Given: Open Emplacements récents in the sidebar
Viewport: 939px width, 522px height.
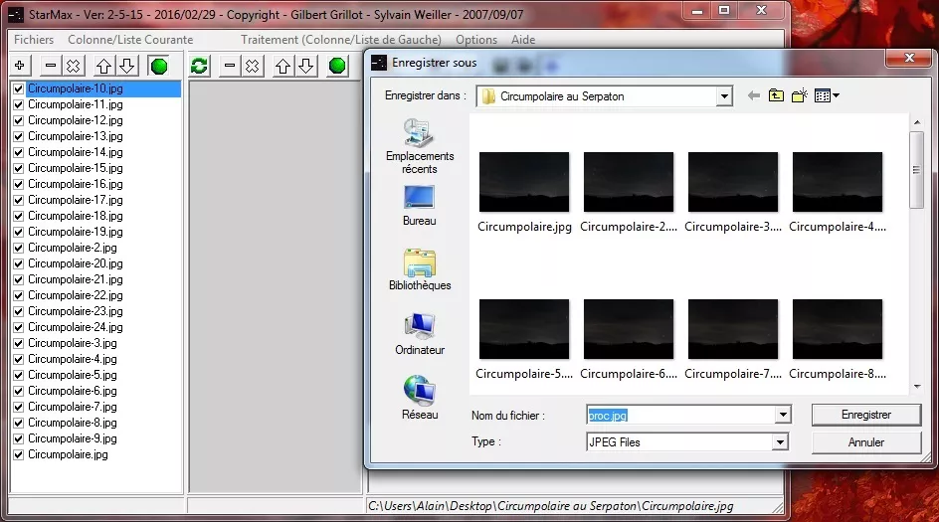Looking at the screenshot, I should (x=419, y=146).
